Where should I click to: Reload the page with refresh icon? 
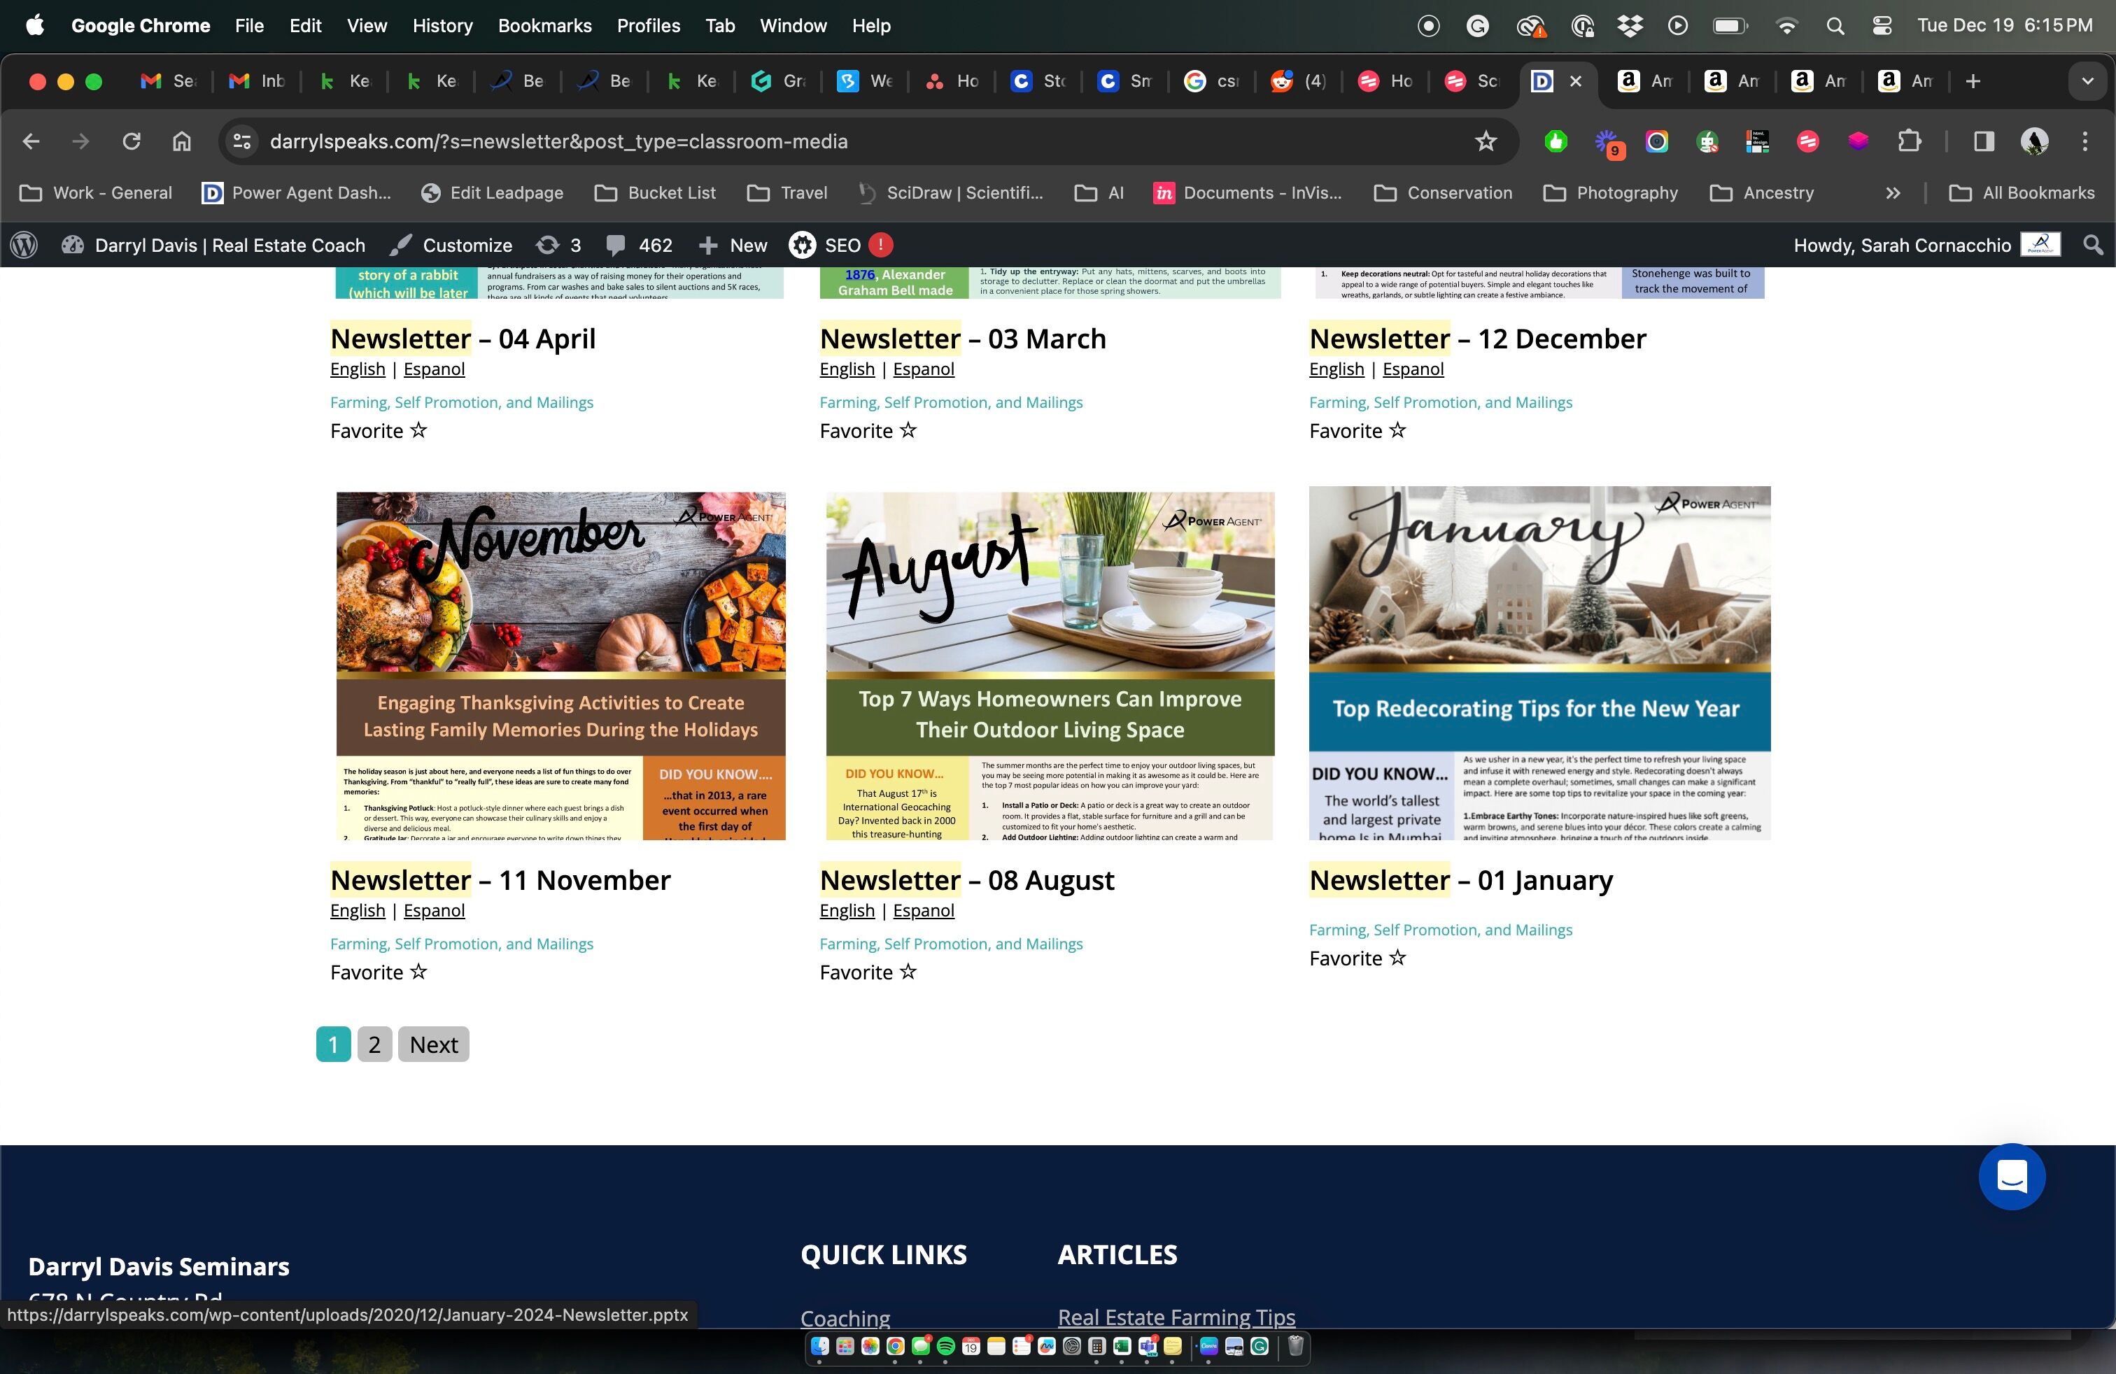[x=132, y=141]
